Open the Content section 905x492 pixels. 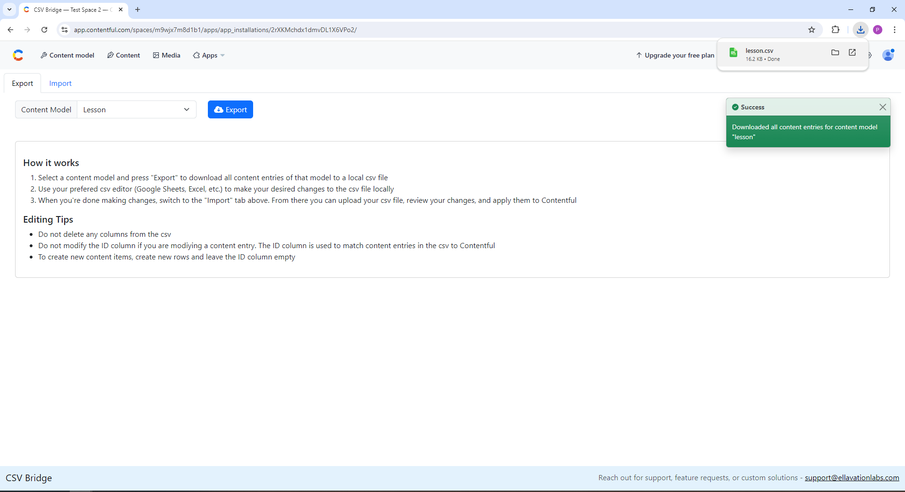click(123, 55)
